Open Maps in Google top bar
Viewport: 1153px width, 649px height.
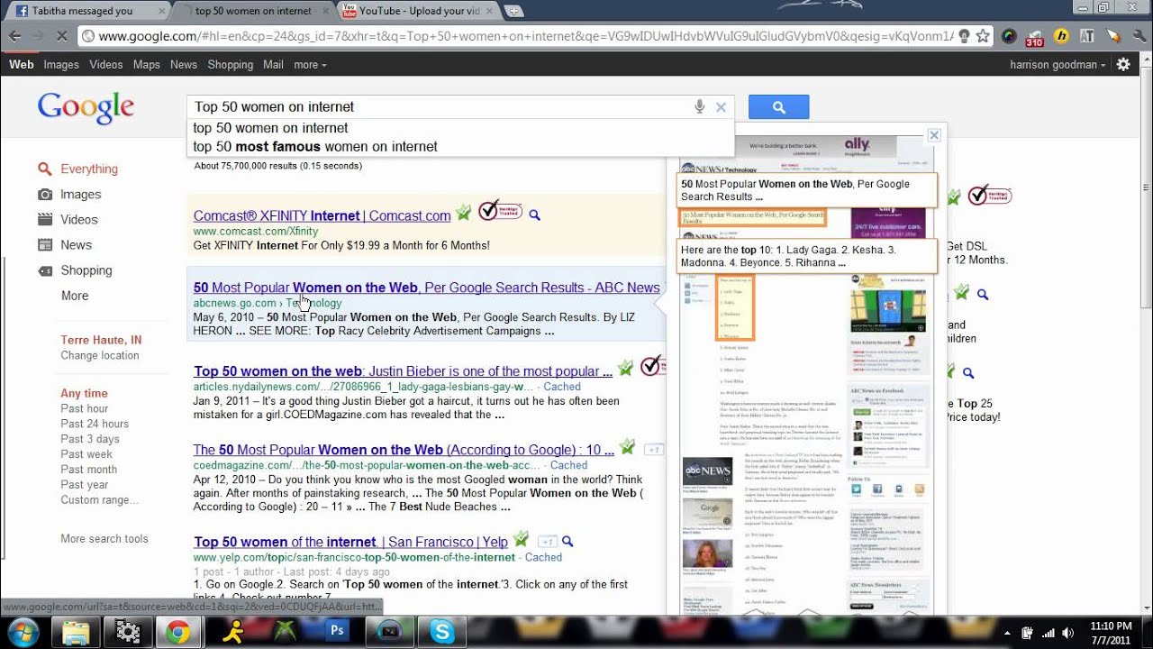(x=147, y=65)
